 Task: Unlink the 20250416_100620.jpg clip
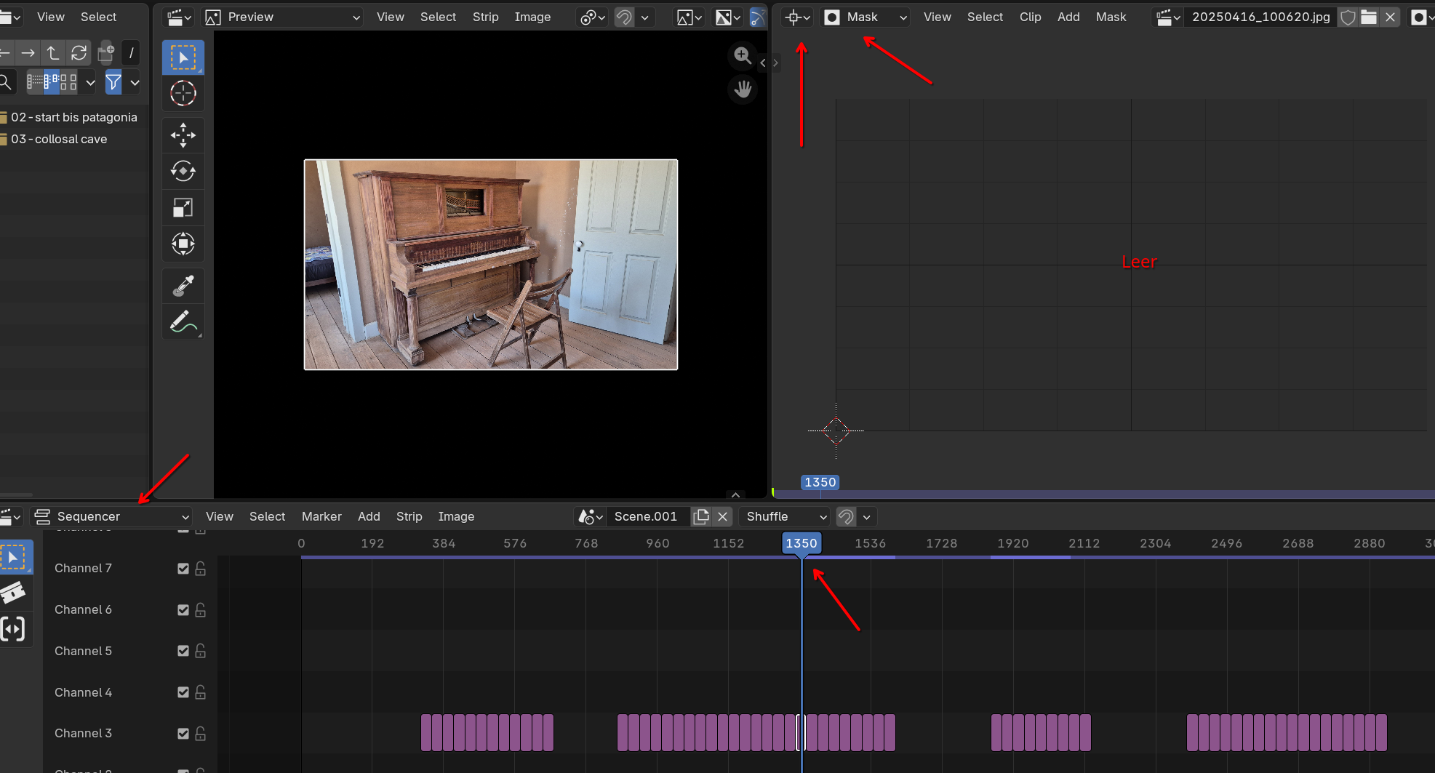(1390, 17)
